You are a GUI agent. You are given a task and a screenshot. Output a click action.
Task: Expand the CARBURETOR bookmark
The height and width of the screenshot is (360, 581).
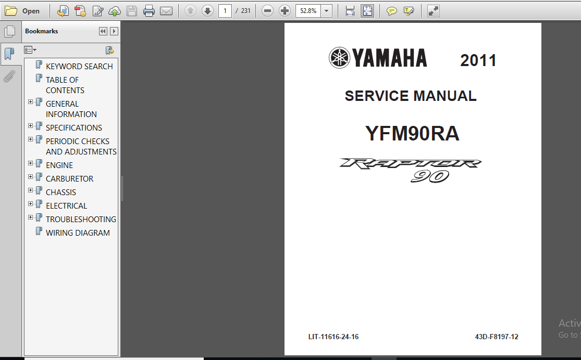tap(30, 177)
